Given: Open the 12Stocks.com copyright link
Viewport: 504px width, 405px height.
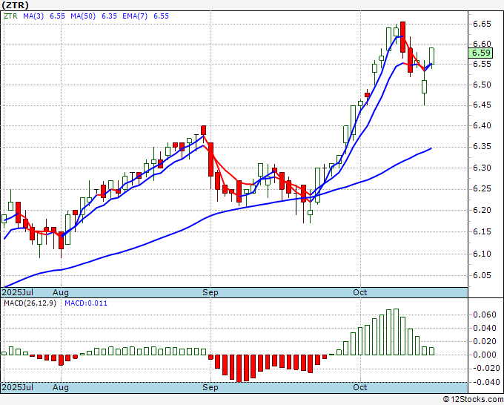Looking at the screenshot, I should point(473,400).
